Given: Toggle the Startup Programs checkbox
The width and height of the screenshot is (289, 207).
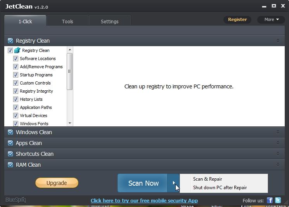Looking at the screenshot, I should (x=16, y=75).
